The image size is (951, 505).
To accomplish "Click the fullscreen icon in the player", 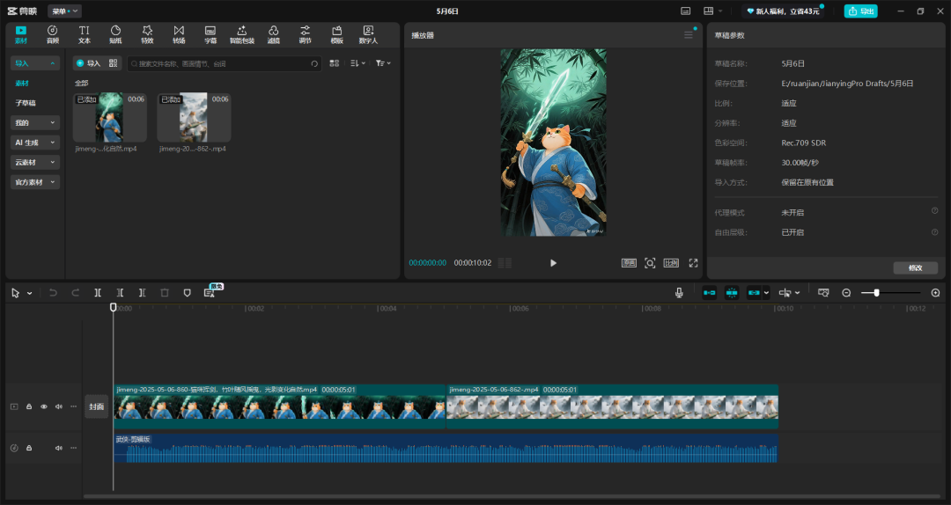I will click(693, 263).
